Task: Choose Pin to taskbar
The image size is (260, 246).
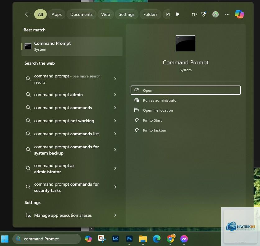Action: tap(186, 130)
